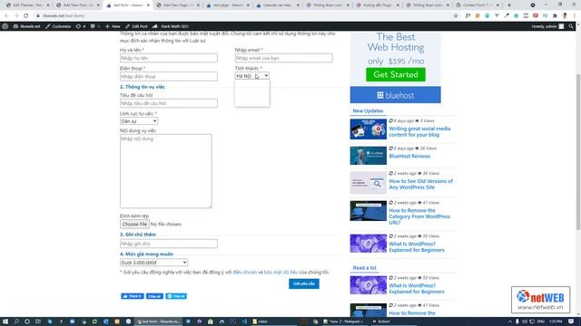Image resolution: width=581 pixels, height=326 pixels.
Task: Open Windows taskbar search
Action: 16,321
